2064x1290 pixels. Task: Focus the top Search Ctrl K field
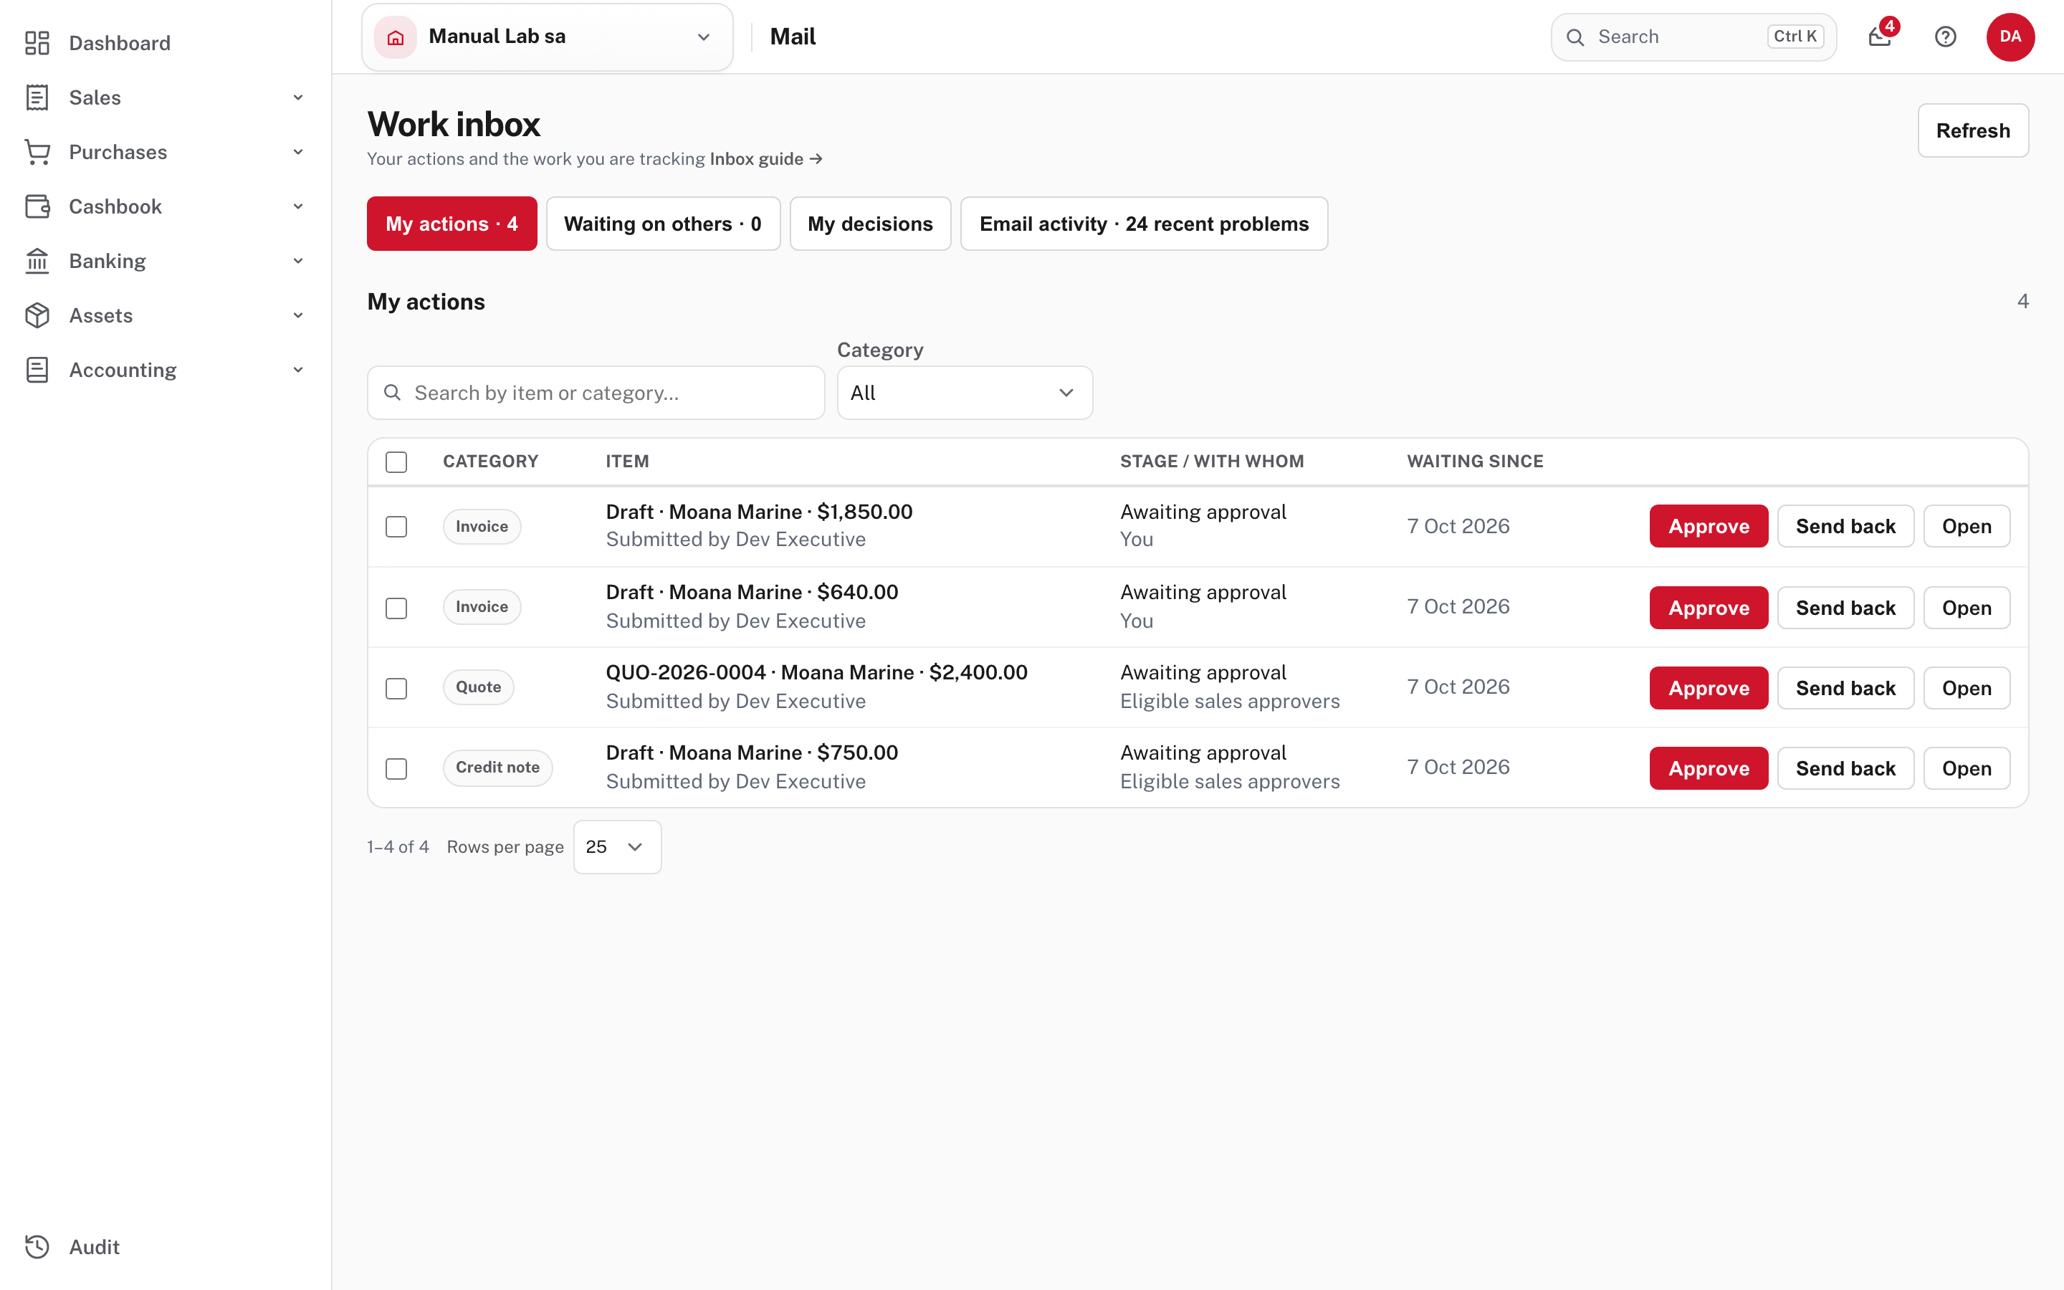(1693, 37)
